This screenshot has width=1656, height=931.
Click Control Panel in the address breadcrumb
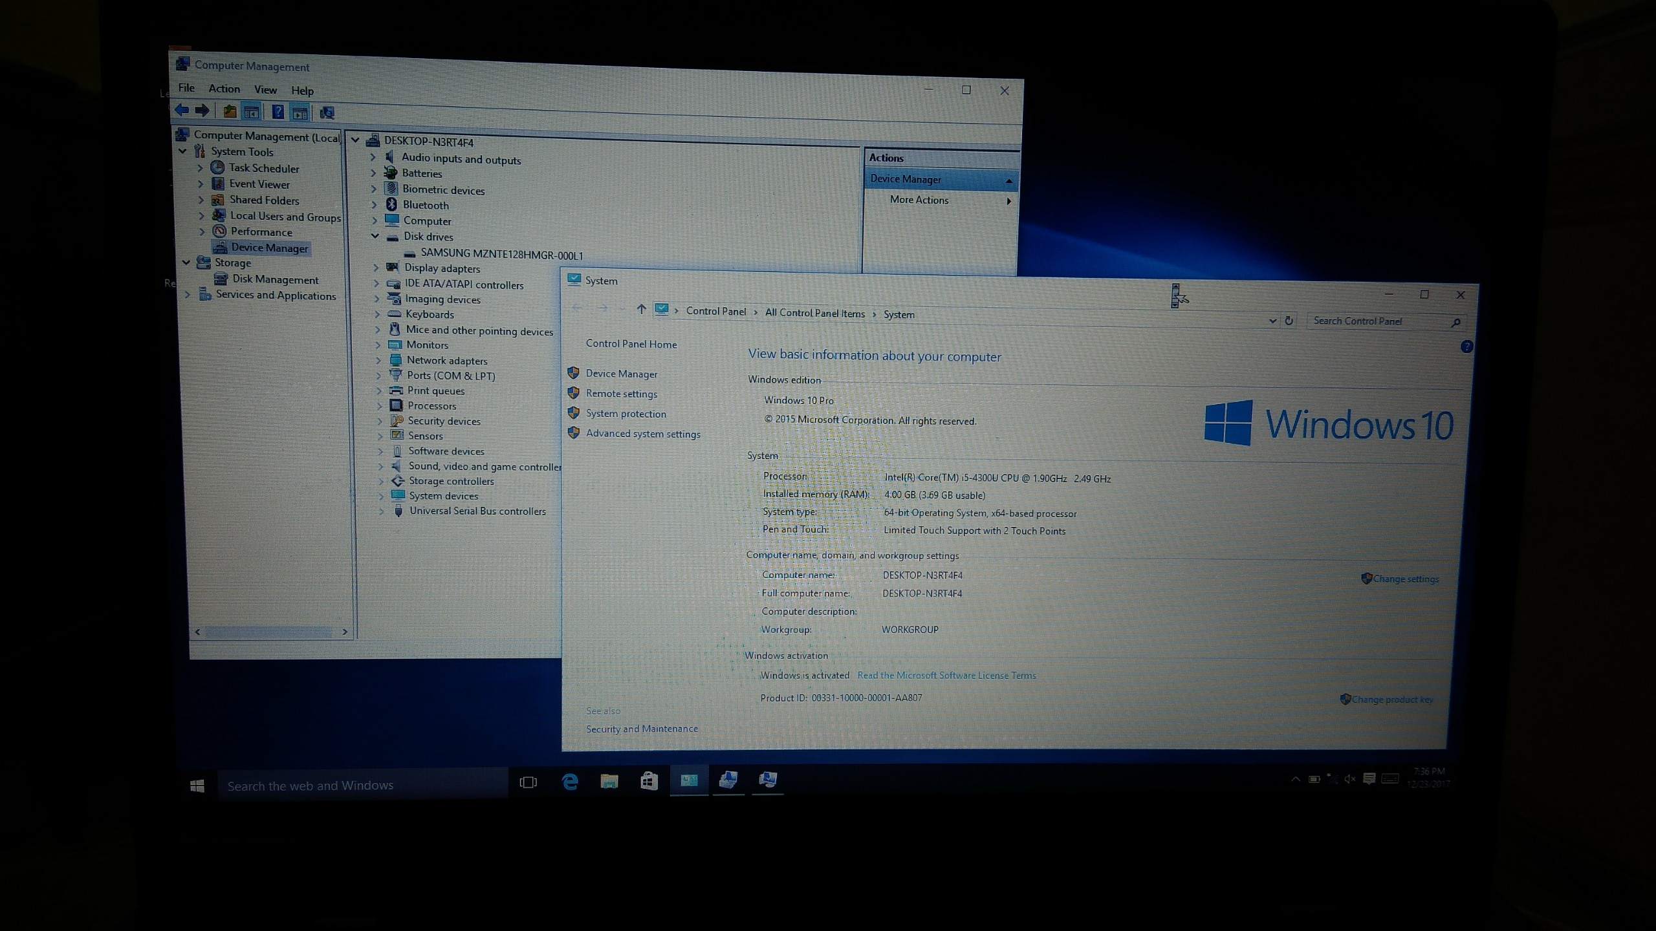click(x=715, y=311)
